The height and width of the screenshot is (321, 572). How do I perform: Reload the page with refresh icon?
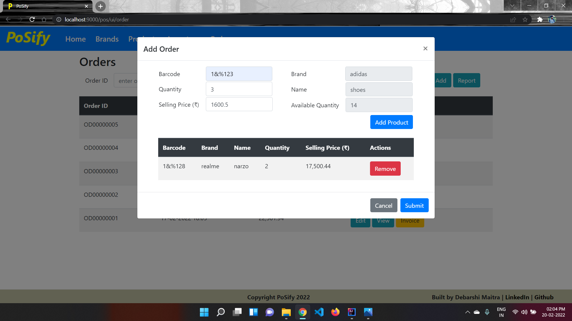click(32, 20)
